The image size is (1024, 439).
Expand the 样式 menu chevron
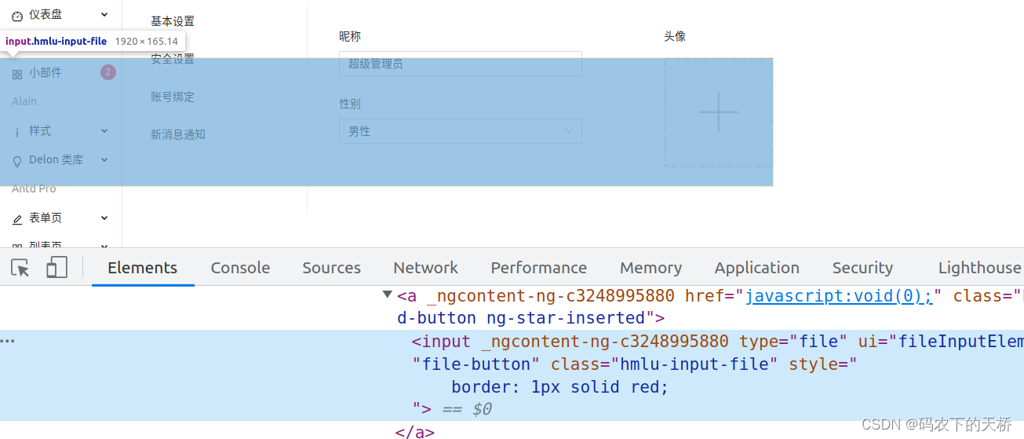(105, 130)
